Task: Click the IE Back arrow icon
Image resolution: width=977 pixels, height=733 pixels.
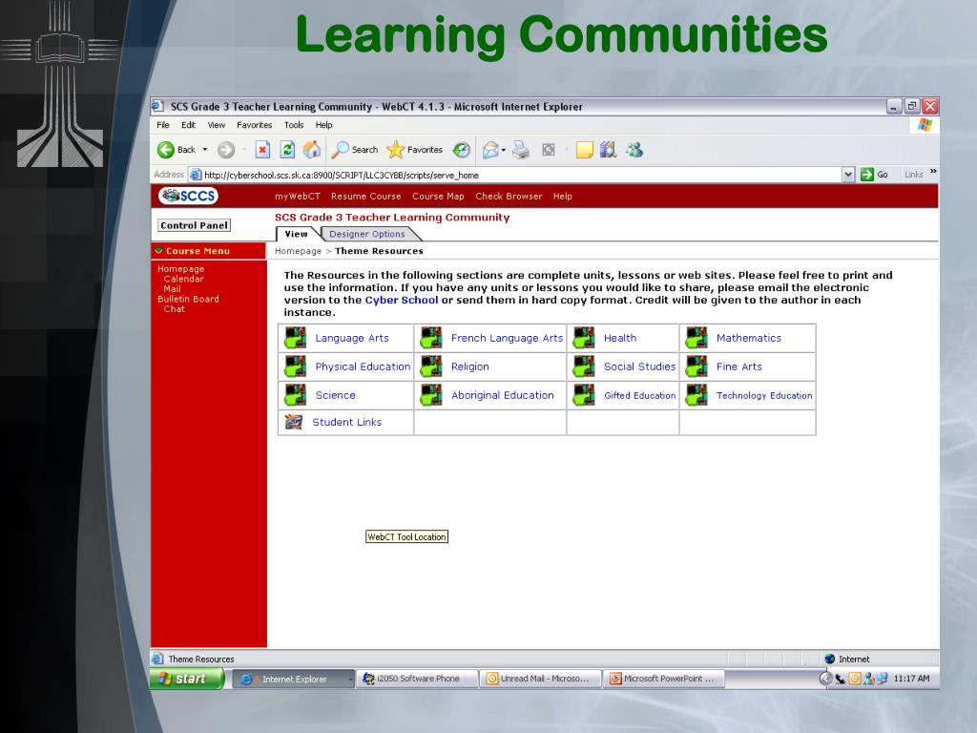Action: pyautogui.click(x=166, y=150)
